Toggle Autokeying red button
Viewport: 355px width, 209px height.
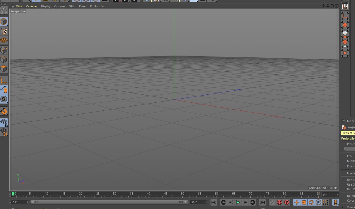(280, 202)
